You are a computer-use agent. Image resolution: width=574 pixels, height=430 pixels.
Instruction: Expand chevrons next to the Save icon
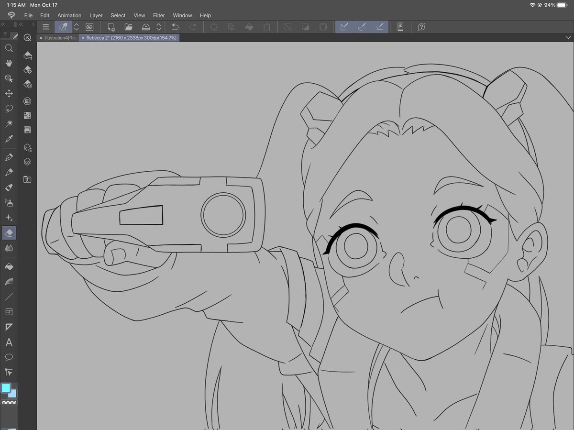(159, 27)
